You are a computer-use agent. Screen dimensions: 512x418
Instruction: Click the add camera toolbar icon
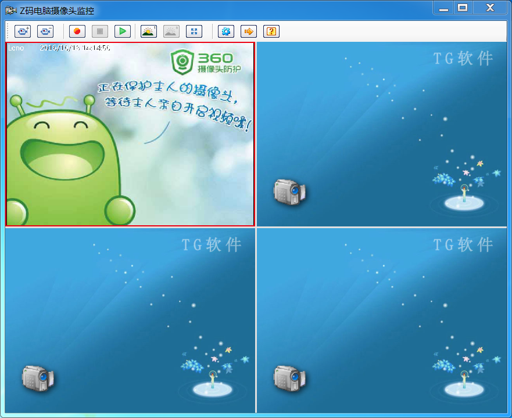point(23,31)
